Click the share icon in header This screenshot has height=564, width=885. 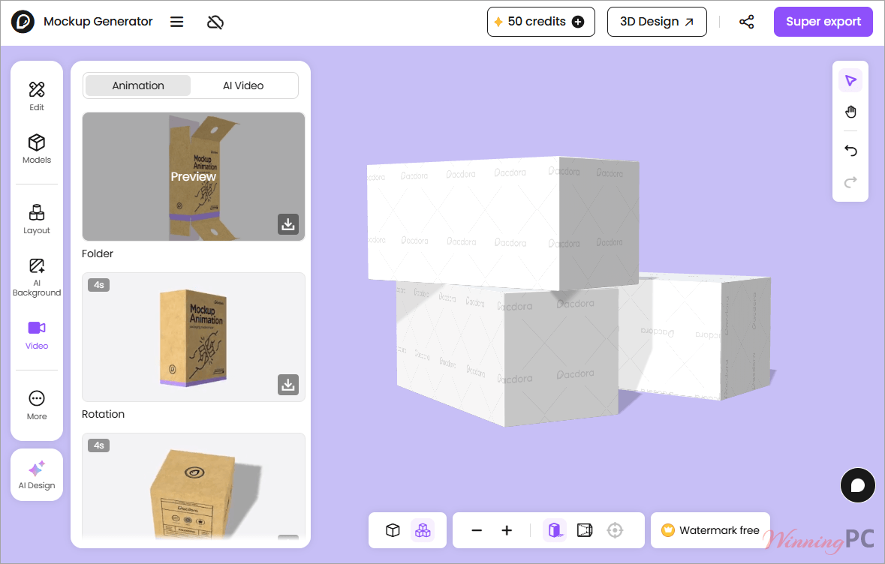pyautogui.click(x=747, y=22)
